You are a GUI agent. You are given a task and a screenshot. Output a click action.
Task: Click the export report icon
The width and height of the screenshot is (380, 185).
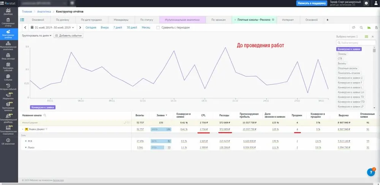(x=376, y=28)
